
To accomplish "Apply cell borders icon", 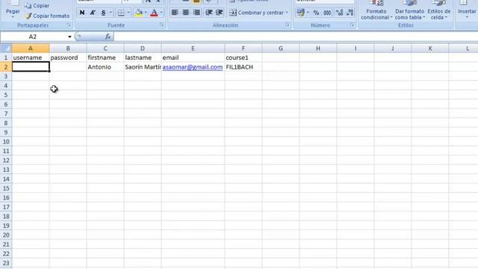I will pos(121,13).
